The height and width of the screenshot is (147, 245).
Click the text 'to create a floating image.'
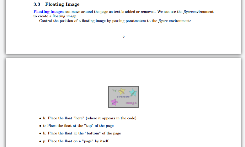pyautogui.click(x=55, y=16)
